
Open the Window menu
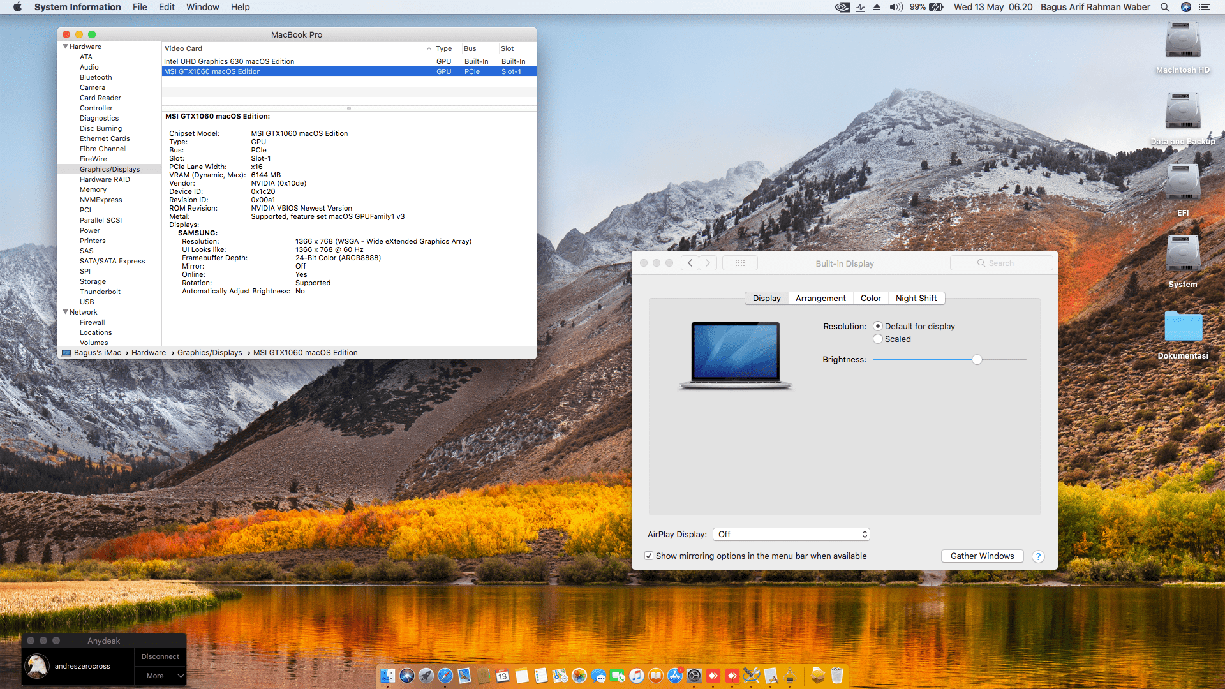[x=202, y=7]
